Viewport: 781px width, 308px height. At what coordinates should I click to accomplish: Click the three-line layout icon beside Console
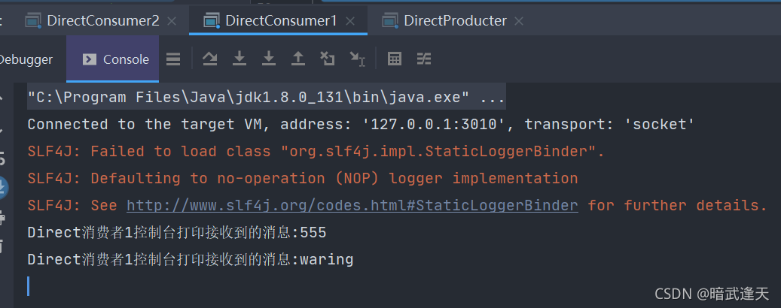click(x=173, y=59)
